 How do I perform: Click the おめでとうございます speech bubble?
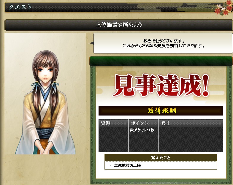point(163,43)
